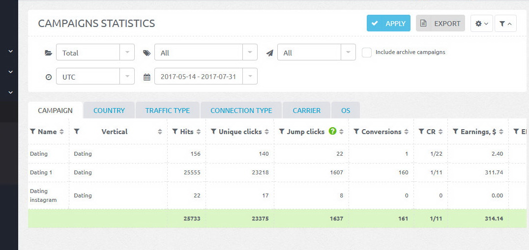The image size is (529, 250).
Task: Click the total Jump clicks 1637
Action: pyautogui.click(x=336, y=219)
